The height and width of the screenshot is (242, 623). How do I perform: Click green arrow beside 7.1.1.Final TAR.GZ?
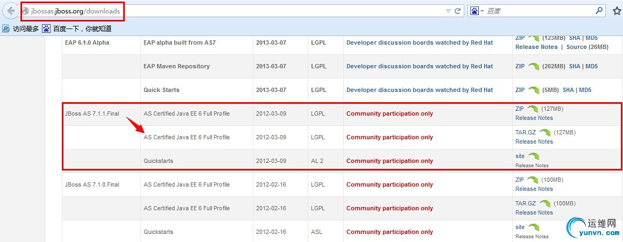pyautogui.click(x=545, y=133)
